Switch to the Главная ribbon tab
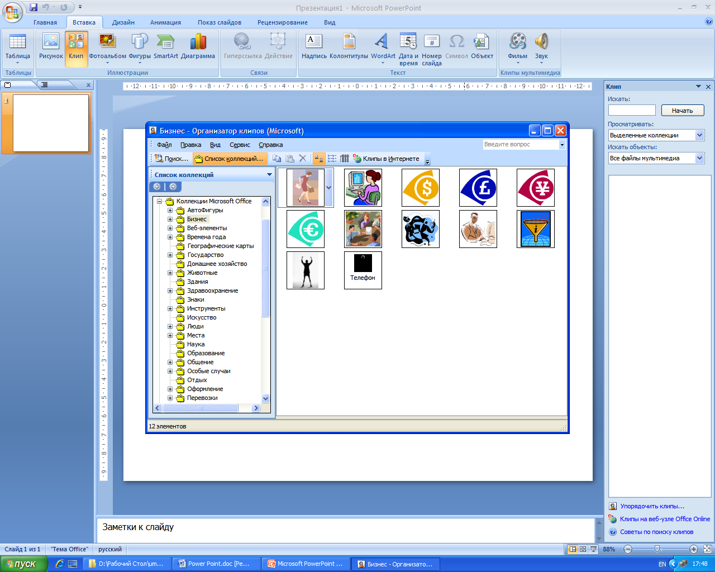715x572 pixels. [x=45, y=22]
